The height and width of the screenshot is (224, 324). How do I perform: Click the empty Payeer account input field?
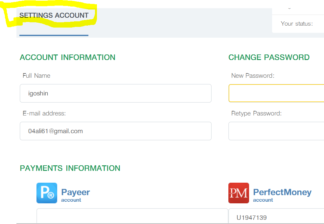coord(132,216)
